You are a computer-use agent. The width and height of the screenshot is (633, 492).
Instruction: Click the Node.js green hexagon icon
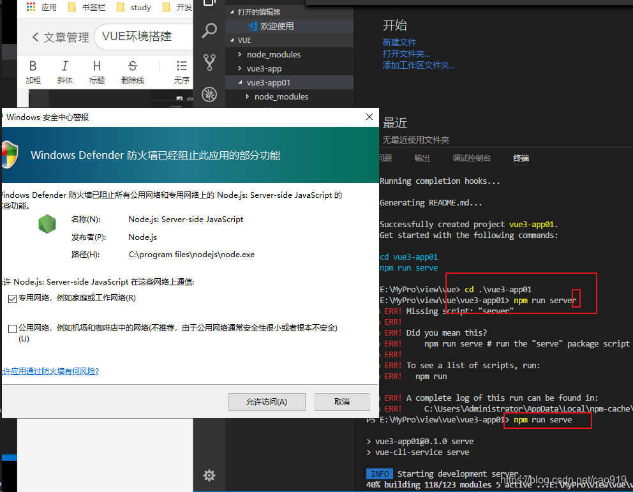coord(47,224)
